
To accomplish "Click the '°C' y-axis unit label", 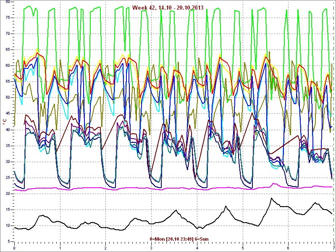I will [5, 122].
